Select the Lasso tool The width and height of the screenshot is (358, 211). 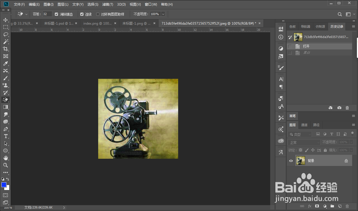click(x=5, y=34)
